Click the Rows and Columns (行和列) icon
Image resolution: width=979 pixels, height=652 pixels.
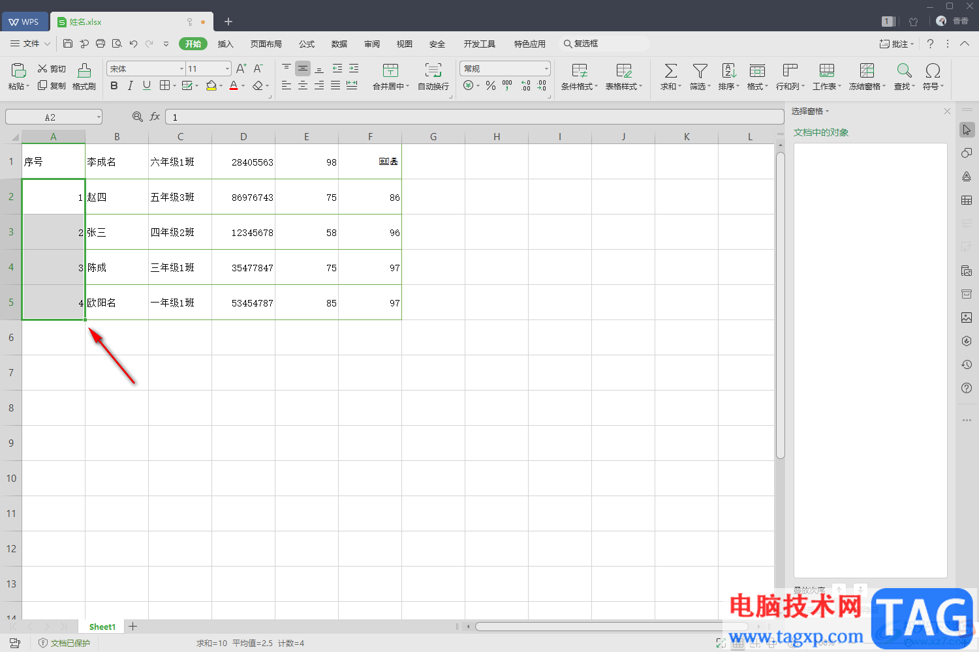(x=790, y=70)
